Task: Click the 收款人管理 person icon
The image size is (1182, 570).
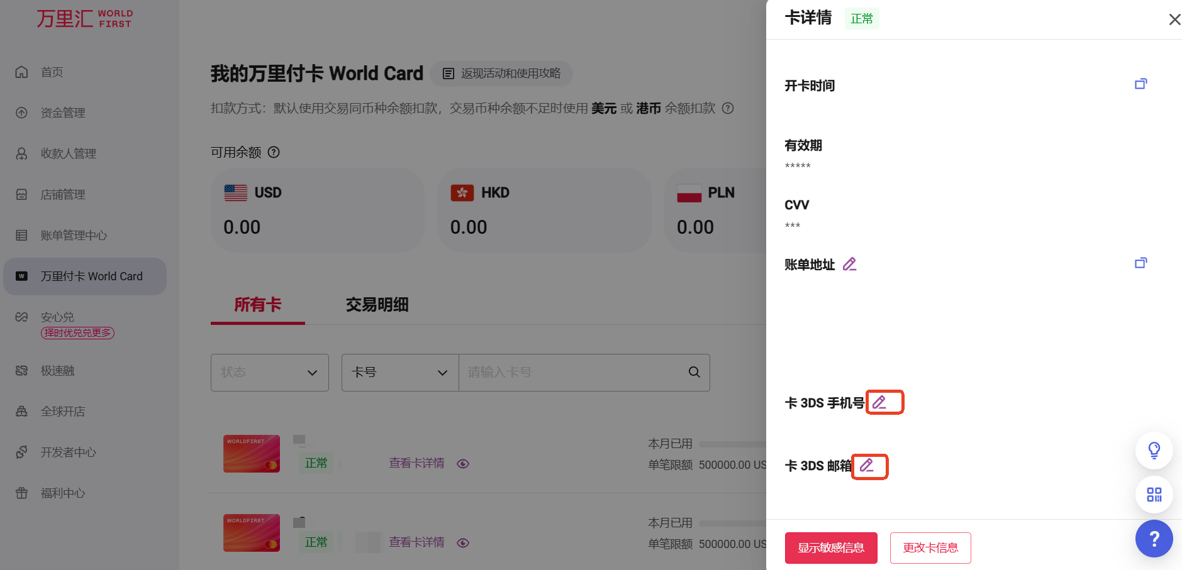Action: coord(21,154)
